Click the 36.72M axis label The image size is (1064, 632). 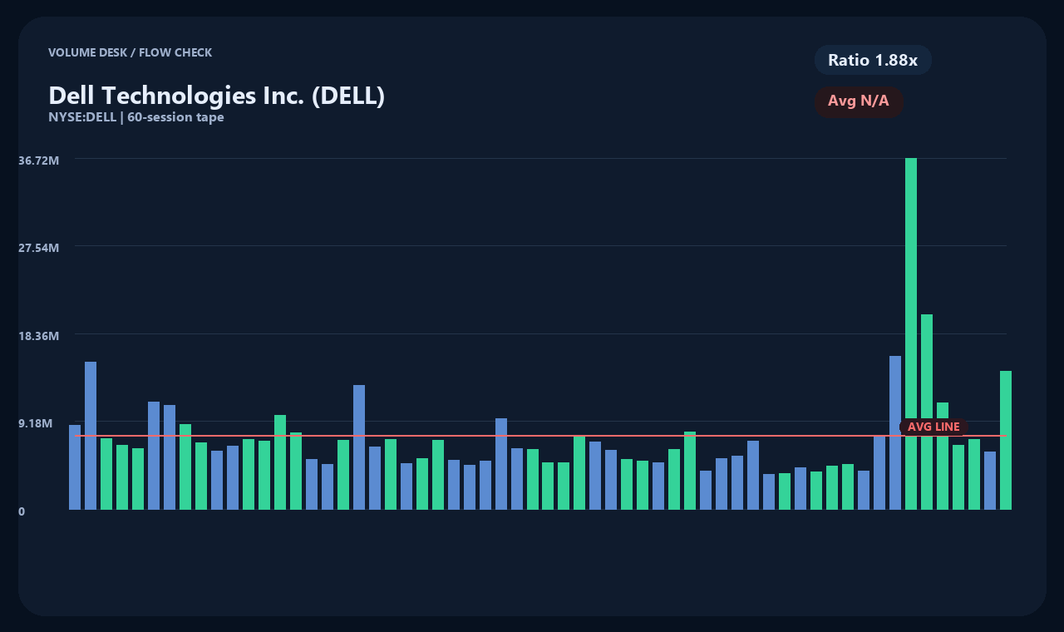click(x=38, y=160)
